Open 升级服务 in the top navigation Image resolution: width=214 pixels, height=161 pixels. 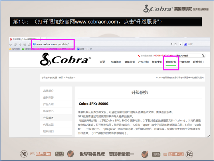[171, 62]
